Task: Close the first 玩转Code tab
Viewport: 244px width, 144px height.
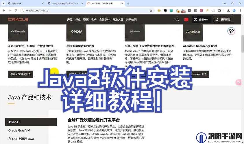Action: point(42,3)
